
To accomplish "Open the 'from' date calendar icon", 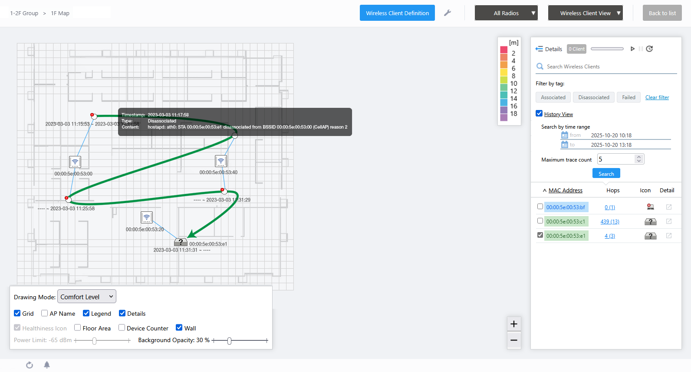I will pyautogui.click(x=565, y=135).
